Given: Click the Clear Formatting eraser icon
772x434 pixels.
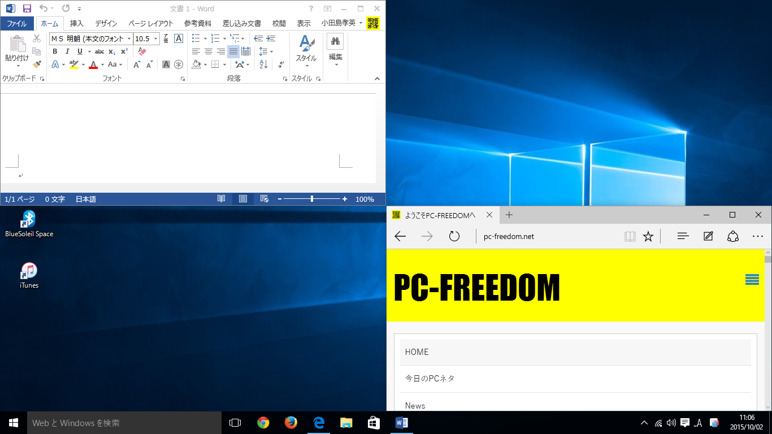Looking at the screenshot, I should pos(142,51).
